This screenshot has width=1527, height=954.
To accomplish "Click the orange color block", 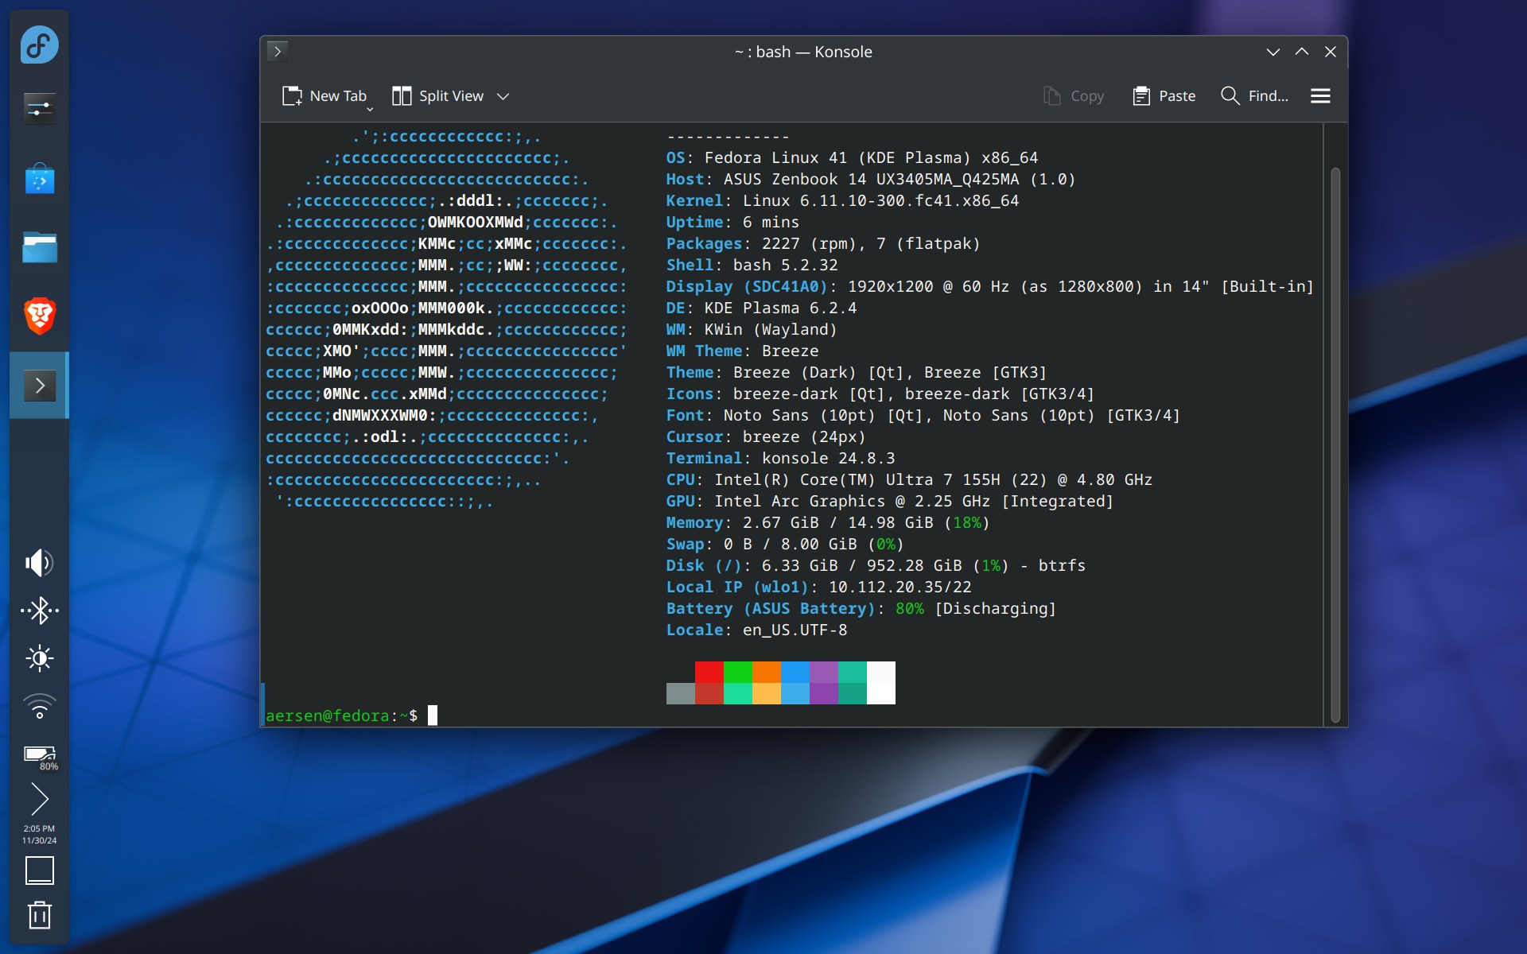I will point(766,672).
